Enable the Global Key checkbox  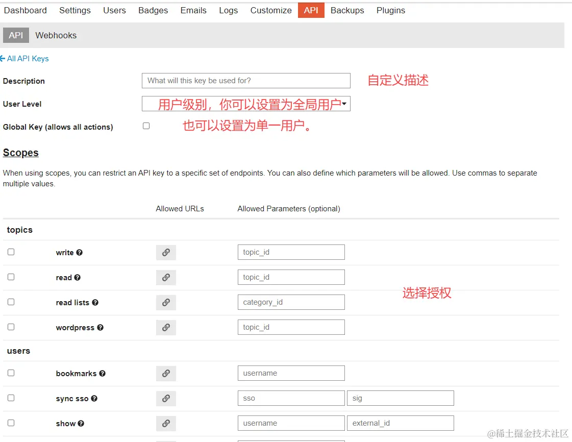(x=146, y=126)
